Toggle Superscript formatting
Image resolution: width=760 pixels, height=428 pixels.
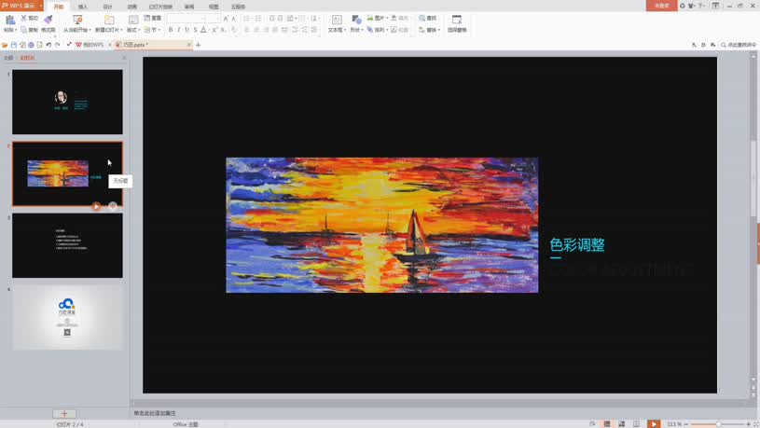click(x=214, y=30)
